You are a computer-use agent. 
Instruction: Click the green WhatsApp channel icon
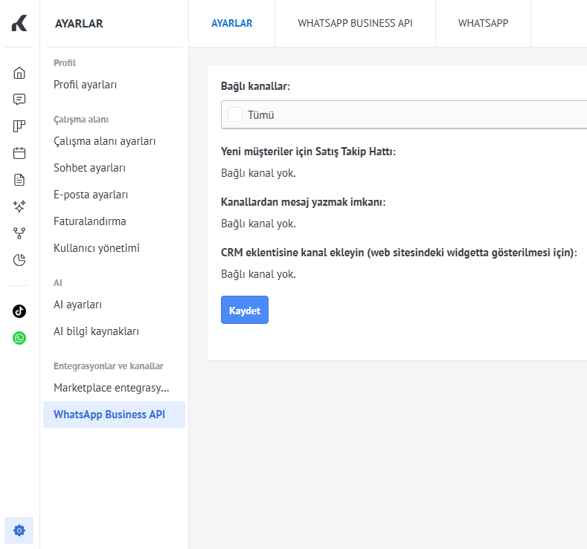(19, 338)
